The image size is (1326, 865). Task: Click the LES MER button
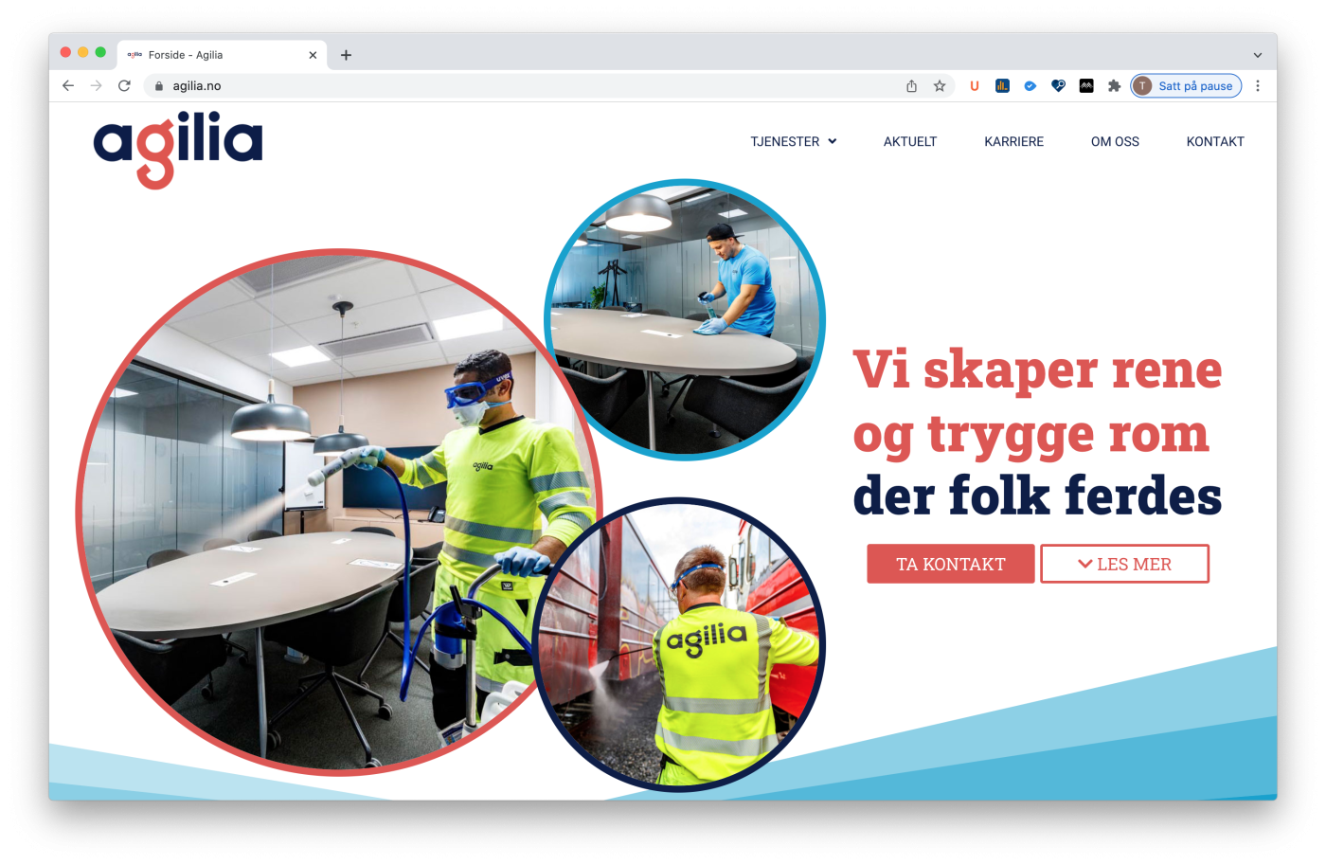(1124, 564)
